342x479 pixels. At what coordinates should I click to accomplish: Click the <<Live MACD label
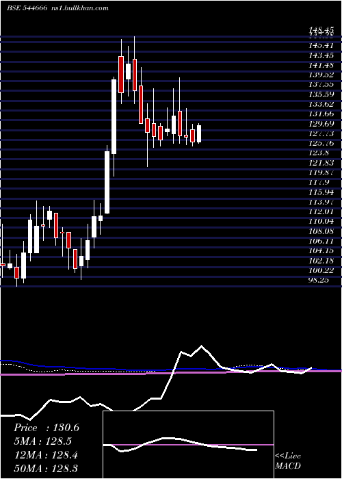(x=288, y=461)
